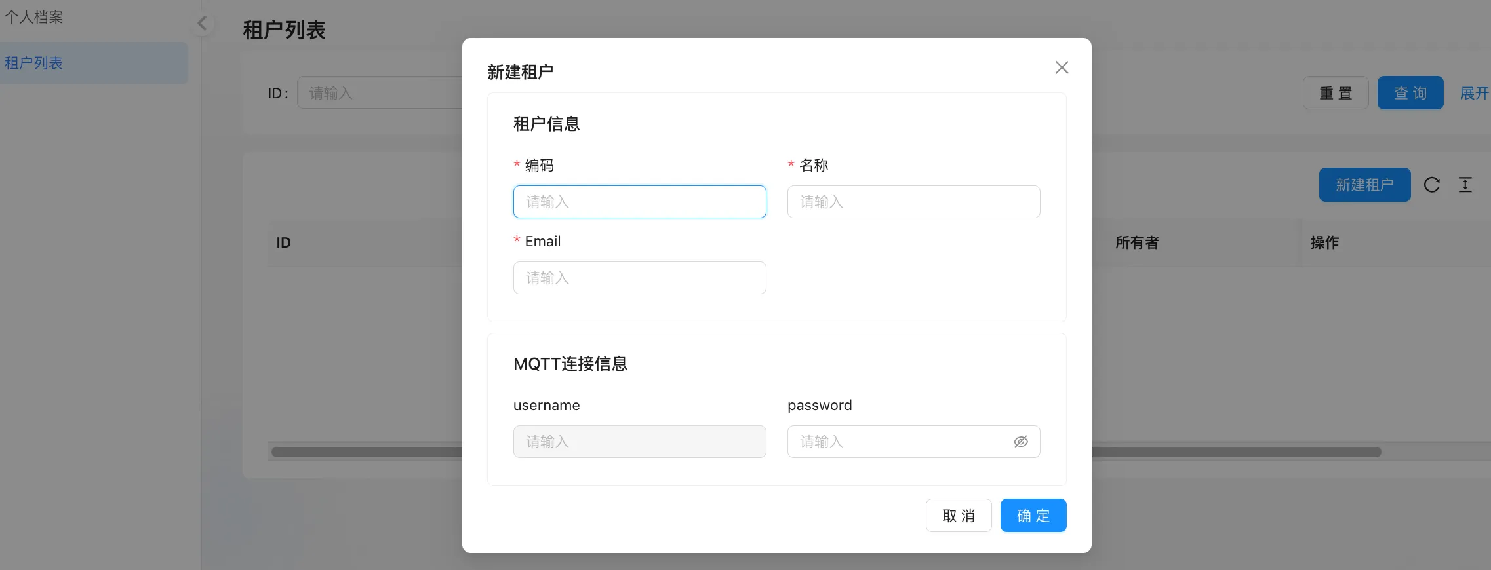Collapse the sidebar with chevron arrow
The image size is (1491, 570).
click(x=202, y=24)
